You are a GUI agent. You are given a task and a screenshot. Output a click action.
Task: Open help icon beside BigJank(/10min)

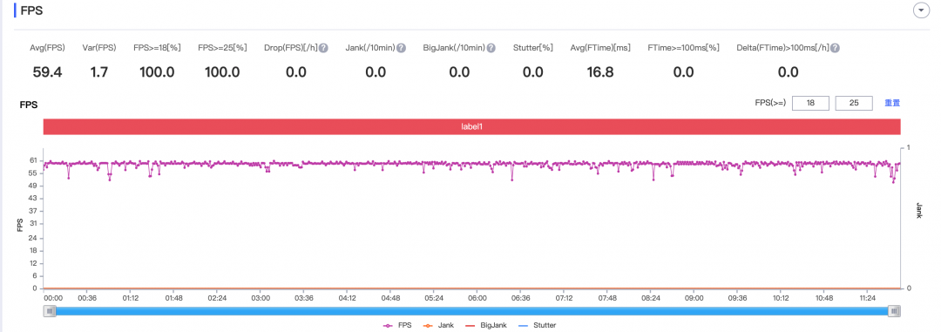[x=491, y=48]
